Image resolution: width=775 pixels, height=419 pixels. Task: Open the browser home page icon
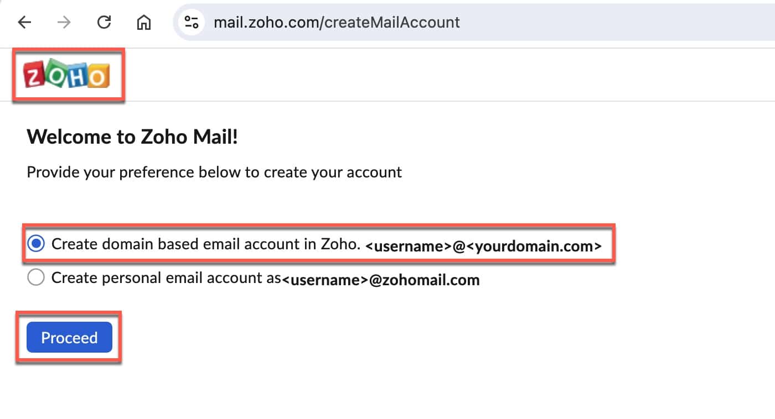(143, 22)
